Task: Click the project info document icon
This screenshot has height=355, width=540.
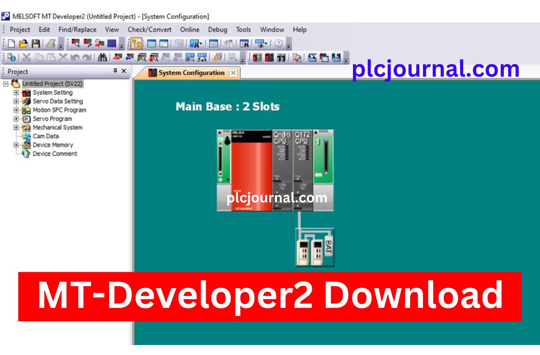Action: (11, 57)
